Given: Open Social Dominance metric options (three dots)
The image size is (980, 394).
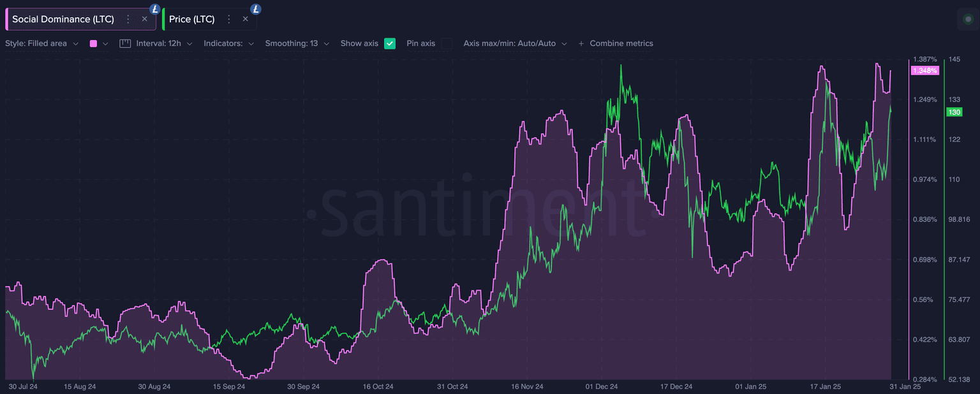Looking at the screenshot, I should [x=128, y=19].
